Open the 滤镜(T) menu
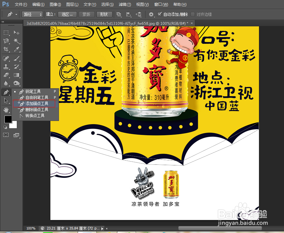 125,4
